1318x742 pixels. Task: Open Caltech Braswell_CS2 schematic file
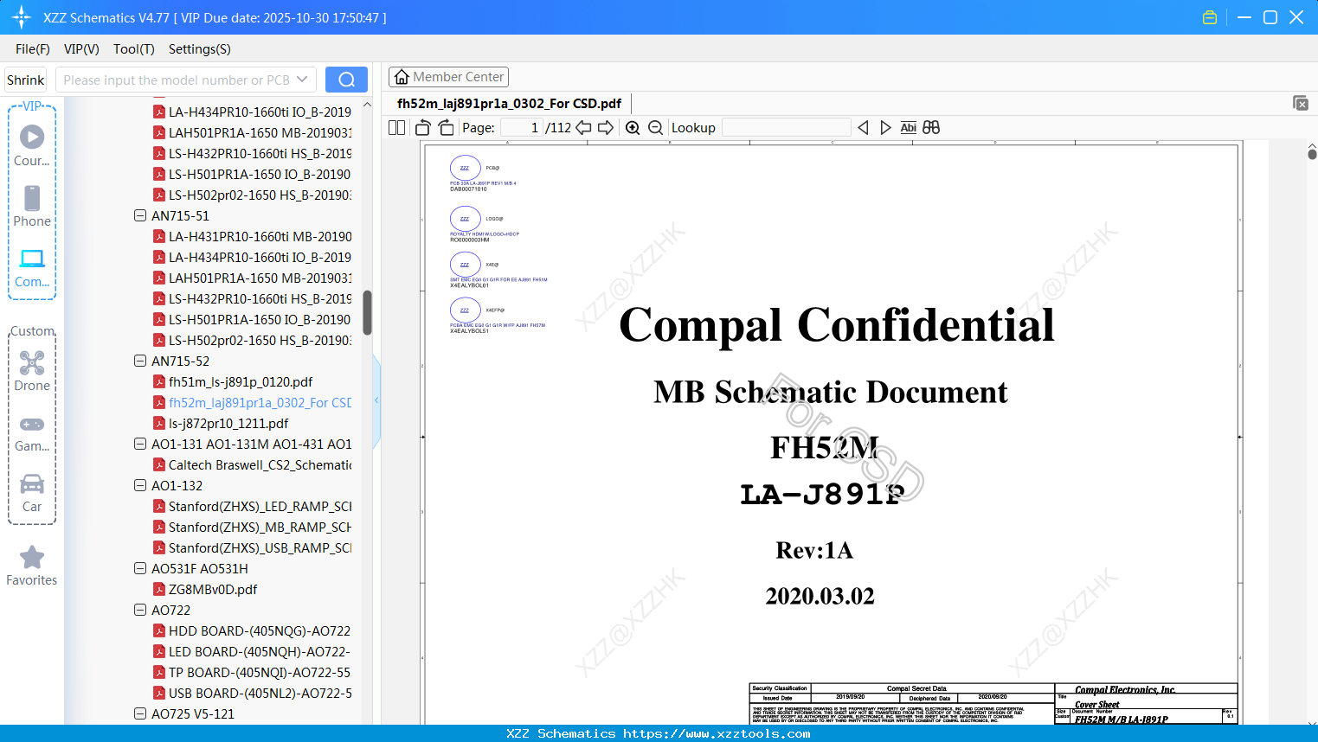(253, 464)
